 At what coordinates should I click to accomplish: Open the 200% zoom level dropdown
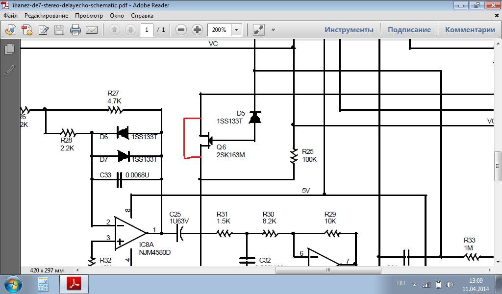(237, 30)
